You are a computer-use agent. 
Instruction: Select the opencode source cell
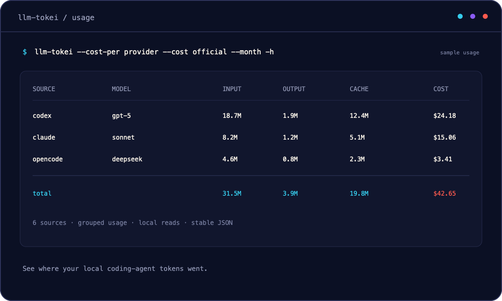pos(48,159)
